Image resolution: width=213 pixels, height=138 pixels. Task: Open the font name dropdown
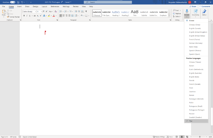pyautogui.click(x=35, y=12)
